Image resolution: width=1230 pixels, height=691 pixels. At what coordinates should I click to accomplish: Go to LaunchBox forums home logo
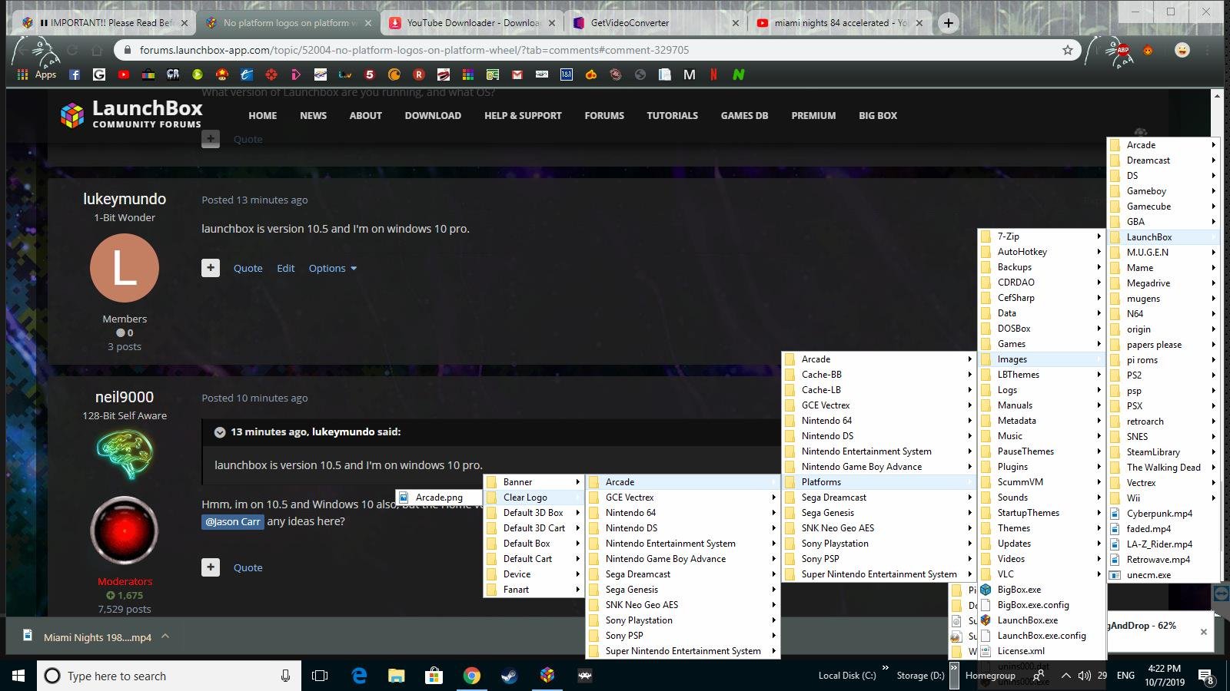click(x=131, y=114)
